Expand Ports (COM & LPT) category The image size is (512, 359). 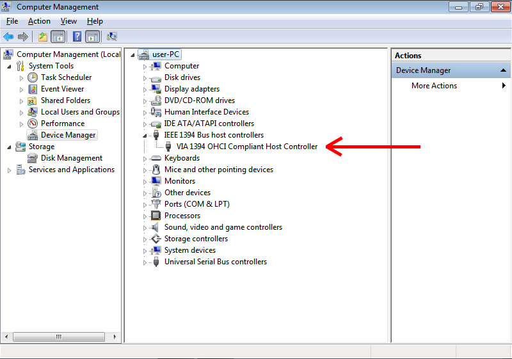click(x=145, y=205)
